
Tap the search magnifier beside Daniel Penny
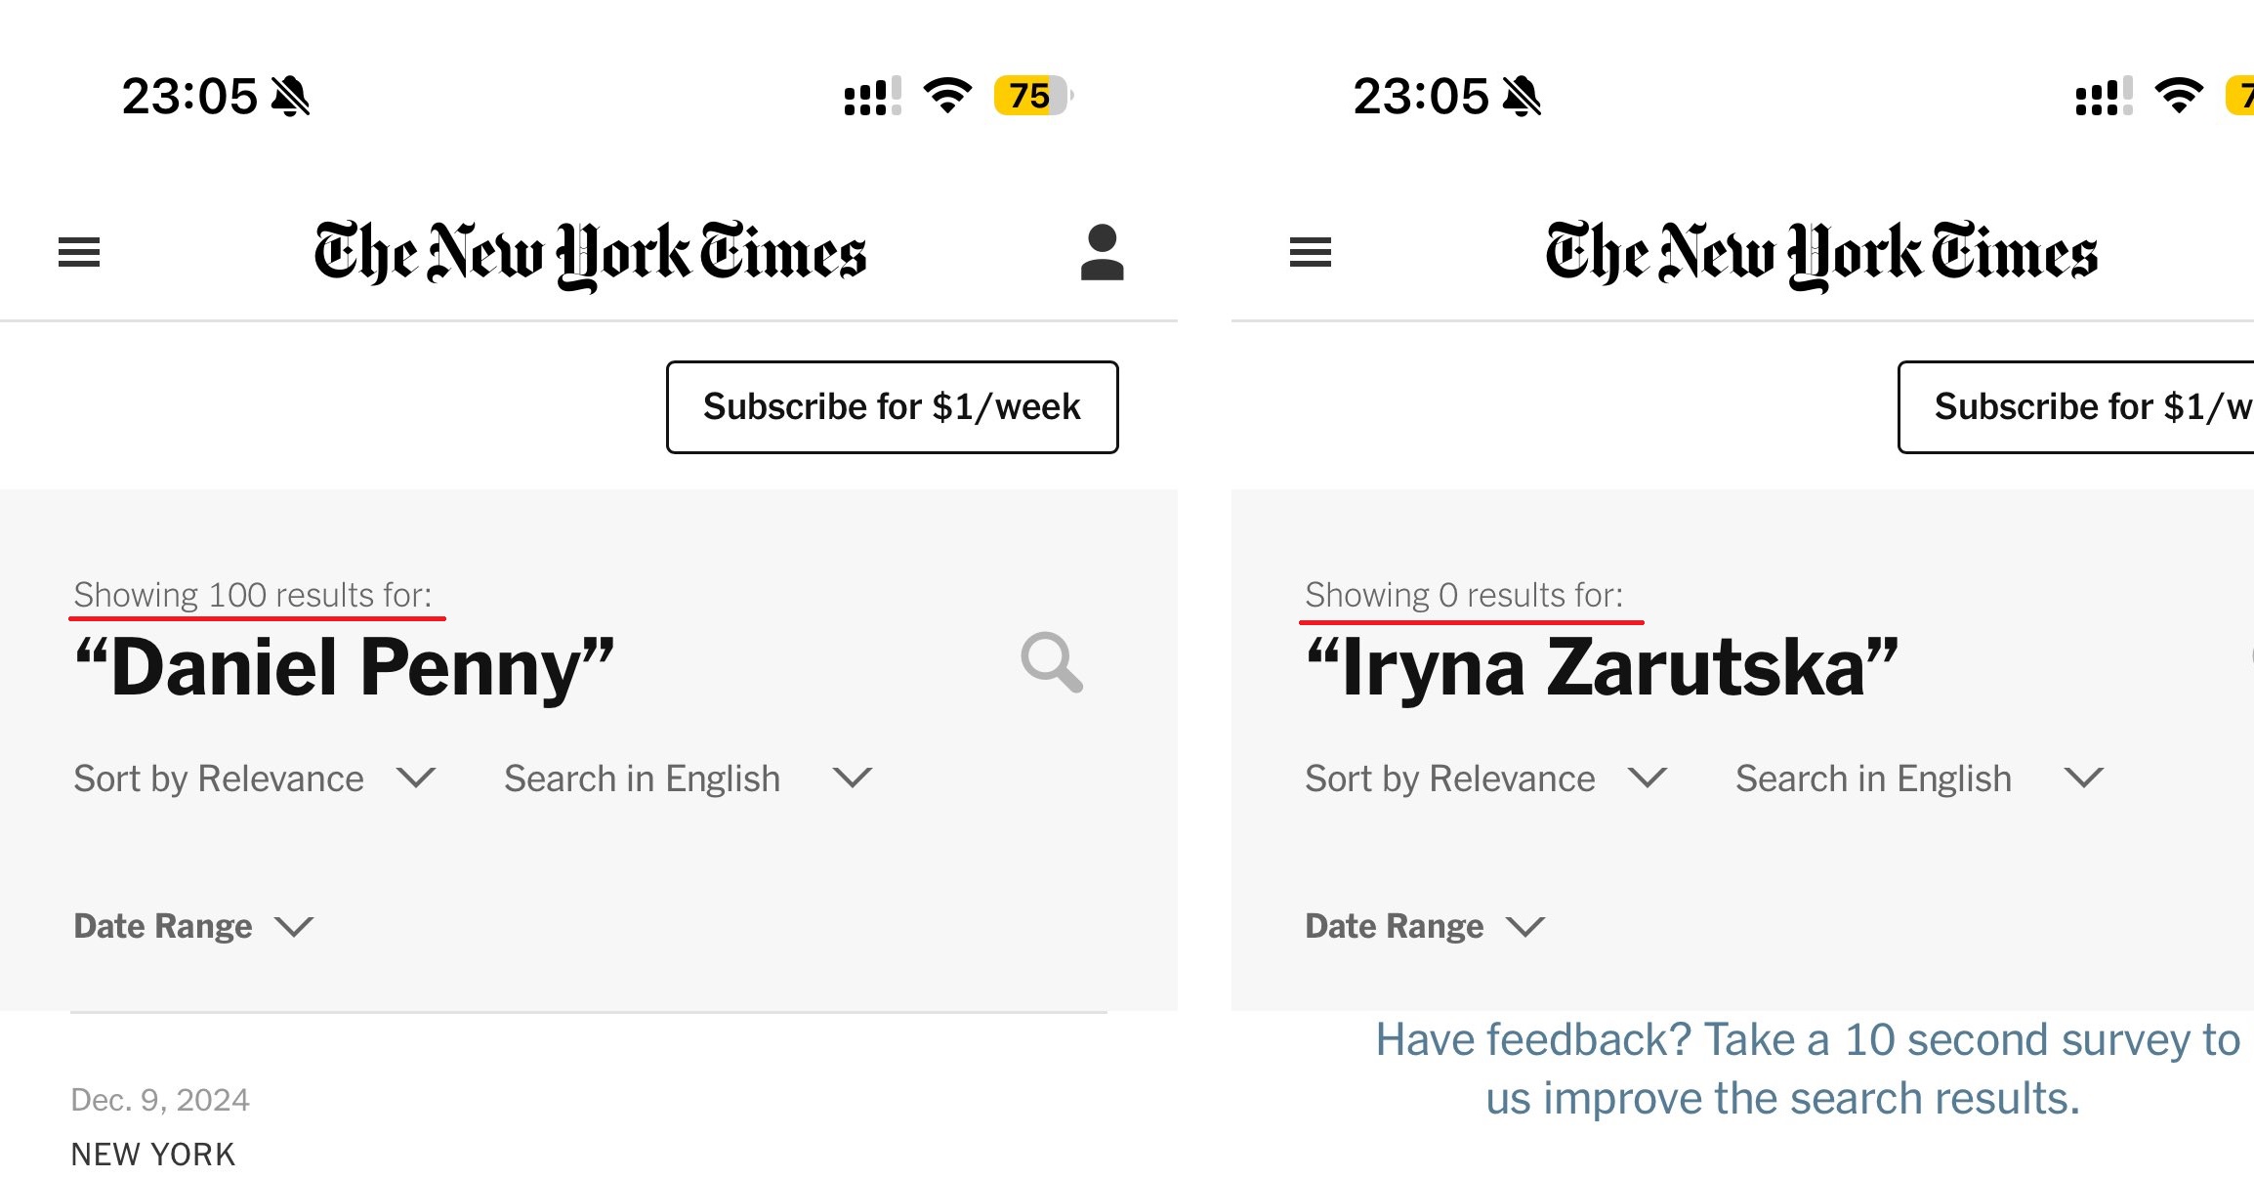(1051, 663)
